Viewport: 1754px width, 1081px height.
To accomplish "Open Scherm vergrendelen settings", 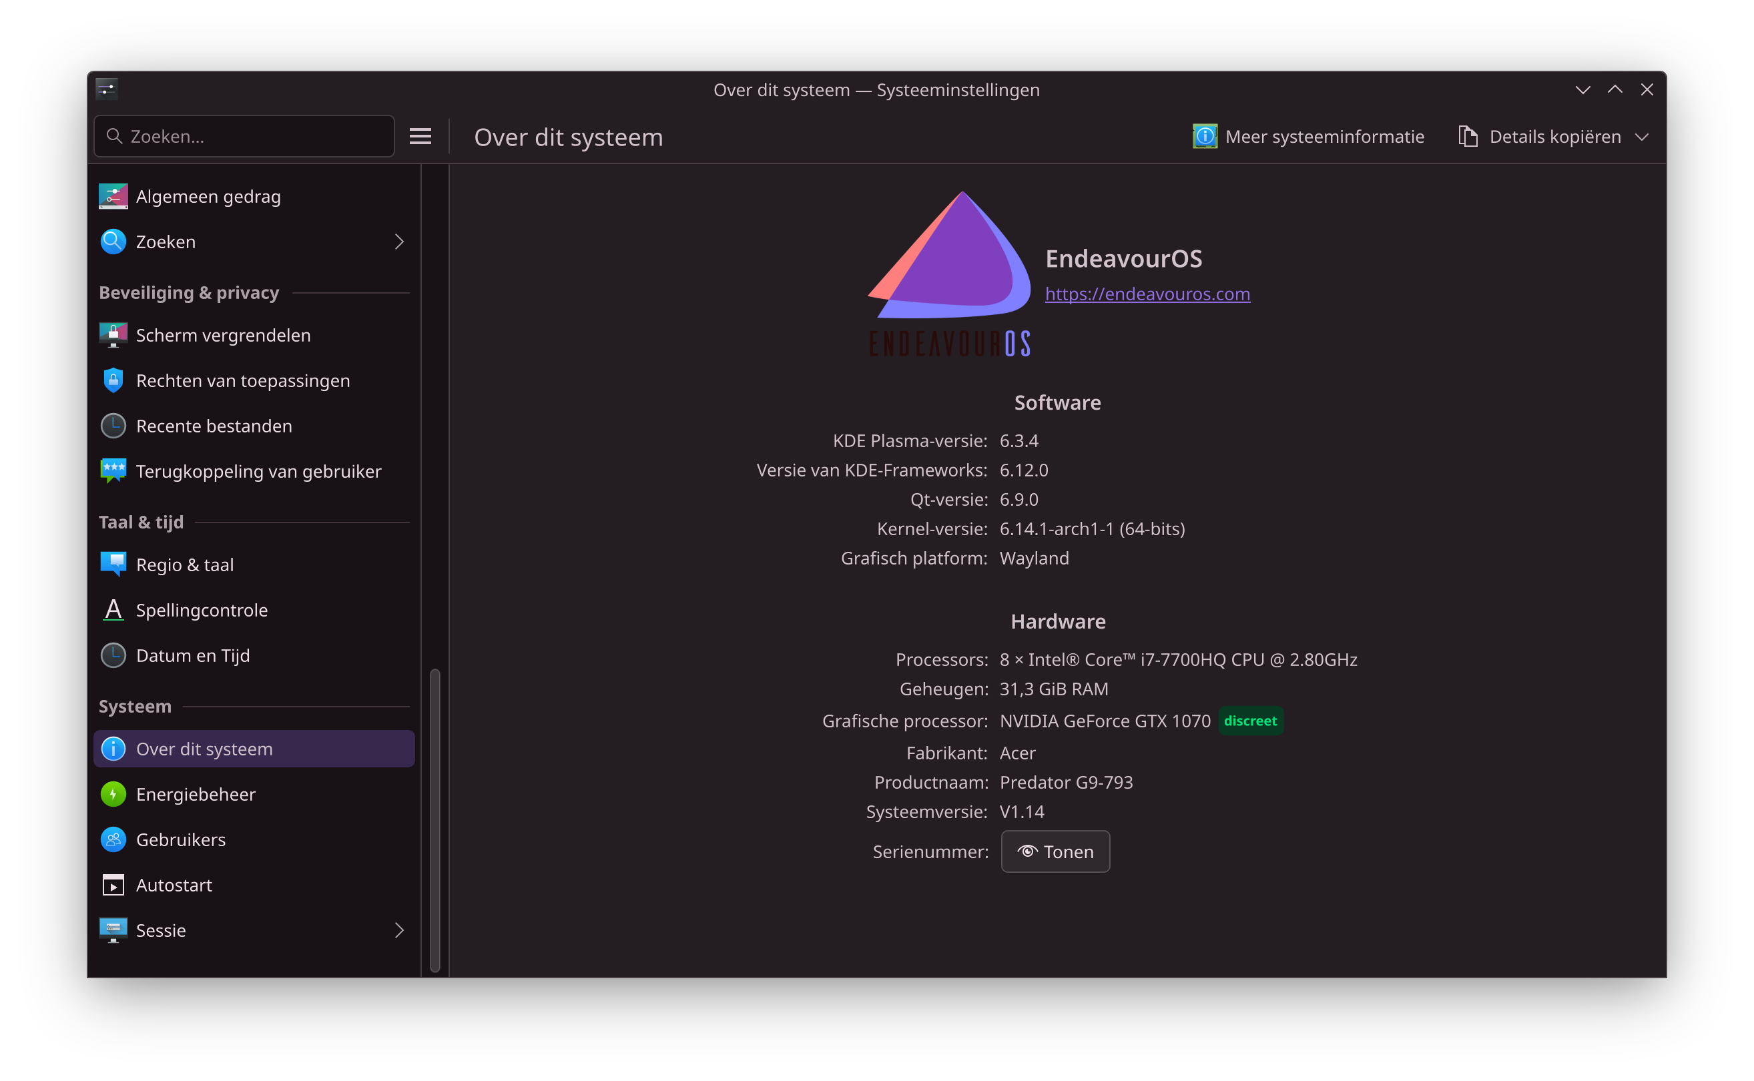I will coord(254,335).
